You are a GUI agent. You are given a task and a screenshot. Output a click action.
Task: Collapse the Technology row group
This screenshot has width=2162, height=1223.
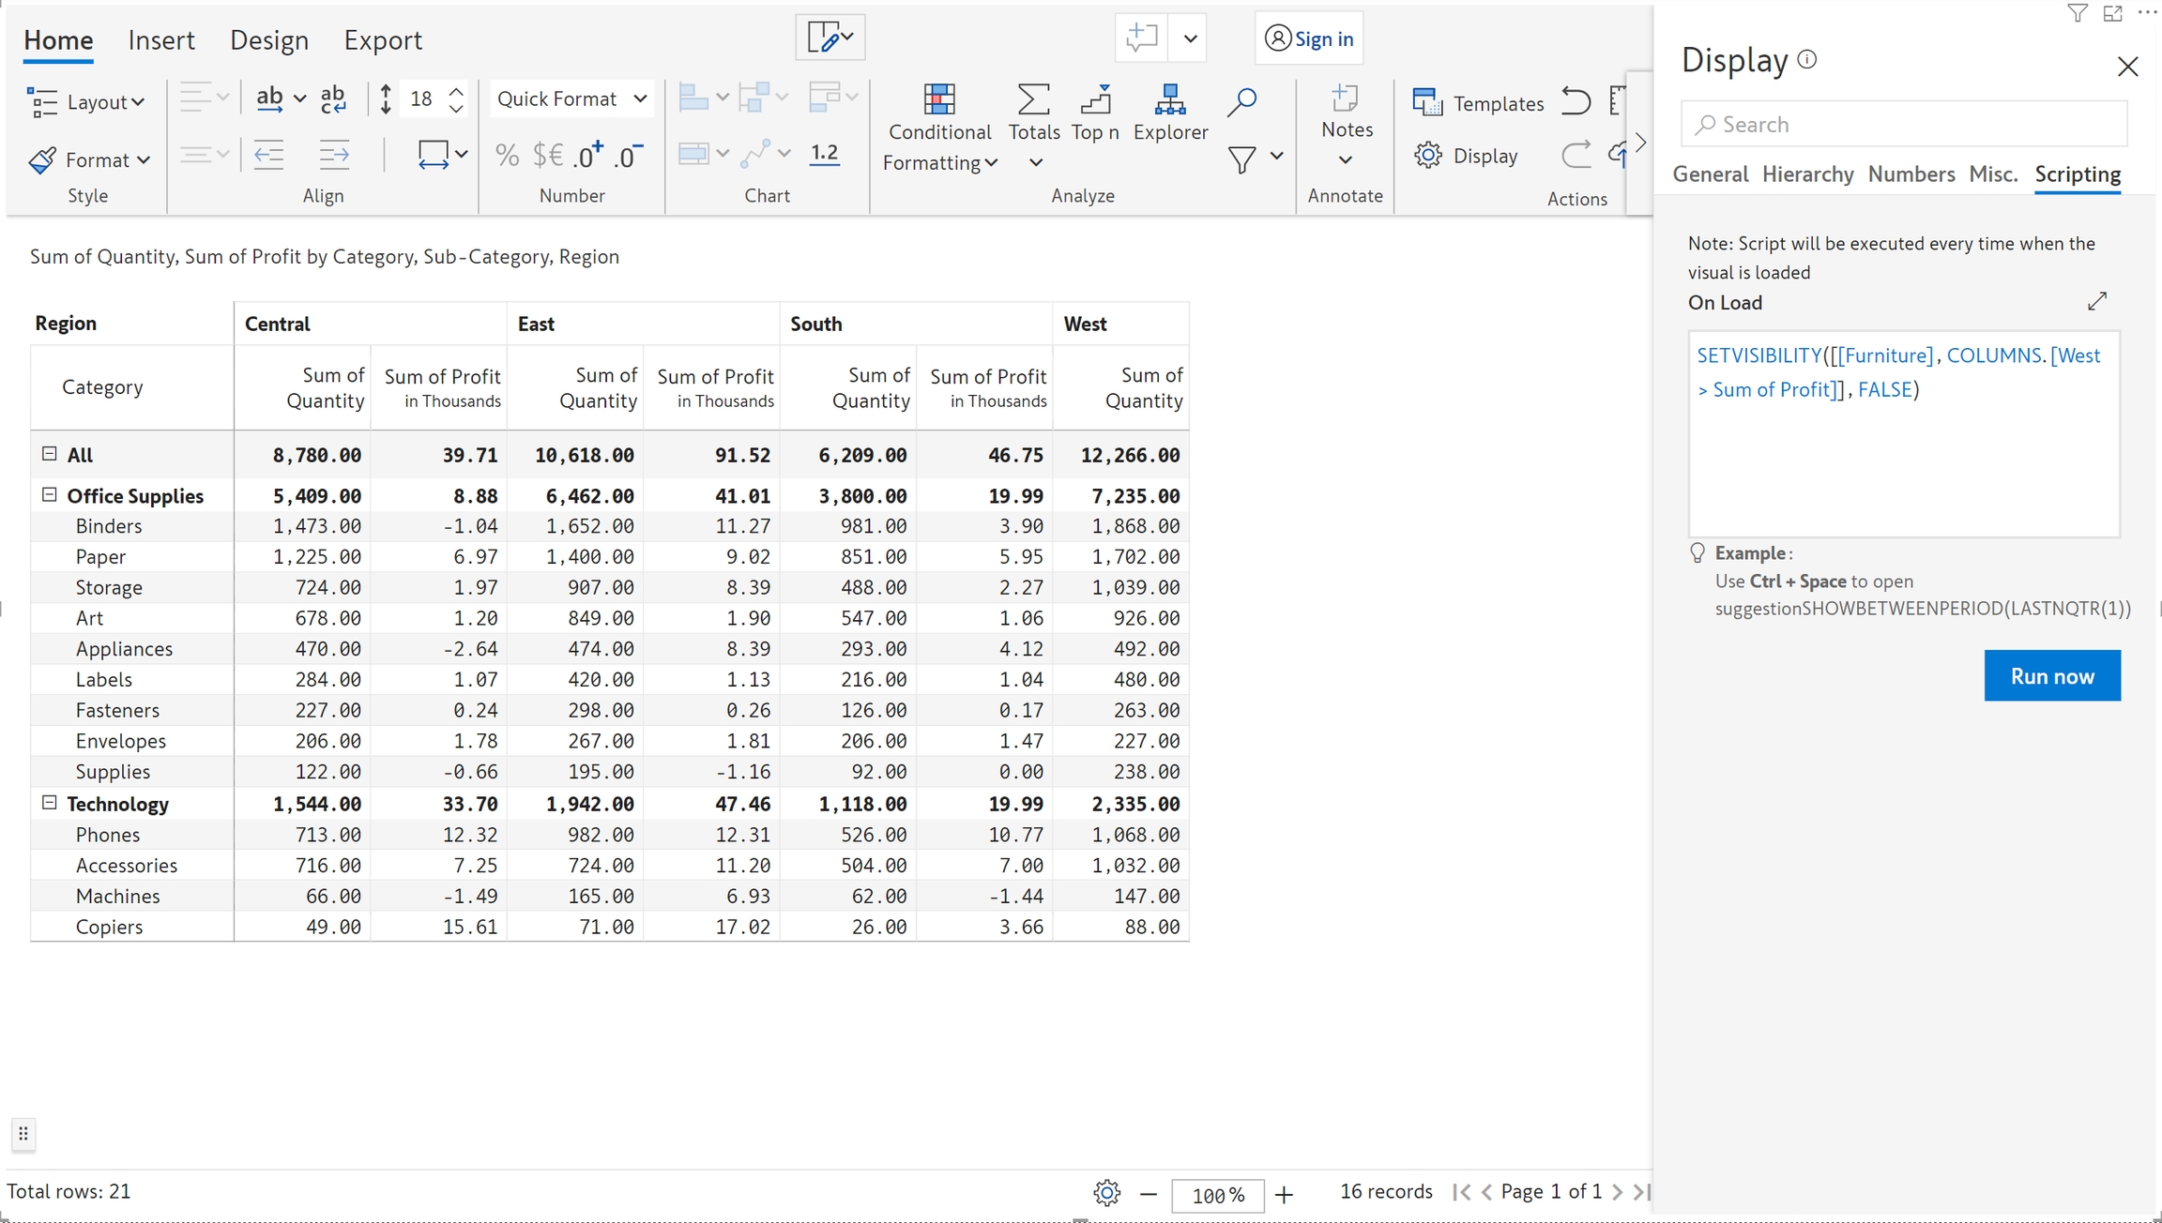tap(50, 803)
